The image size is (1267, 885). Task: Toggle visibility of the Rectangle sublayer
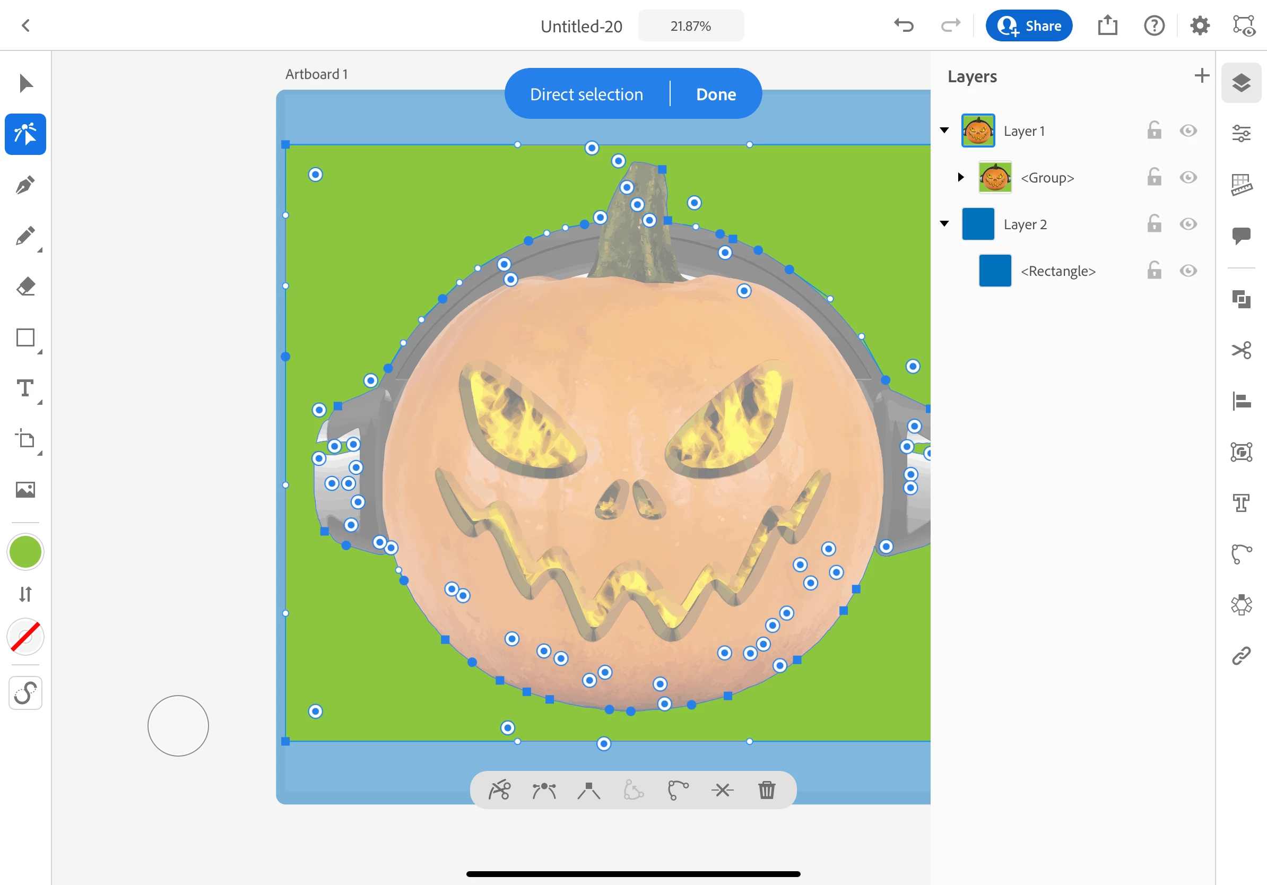click(x=1187, y=271)
